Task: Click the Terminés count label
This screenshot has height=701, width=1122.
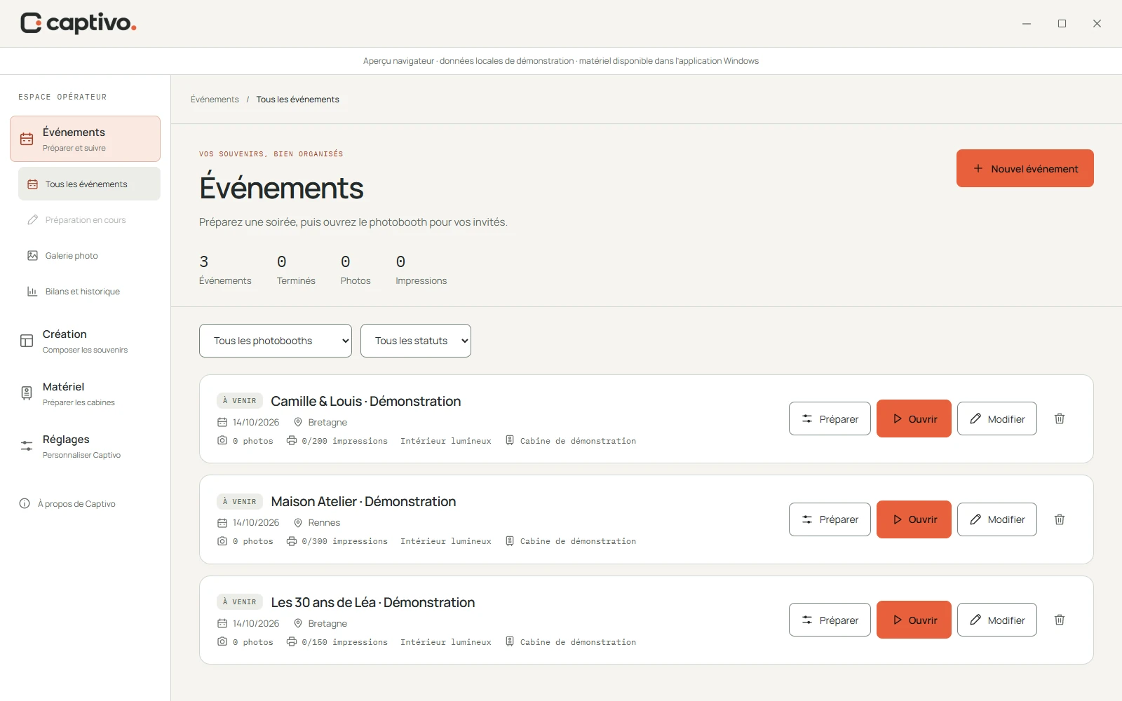Action: [x=296, y=280]
